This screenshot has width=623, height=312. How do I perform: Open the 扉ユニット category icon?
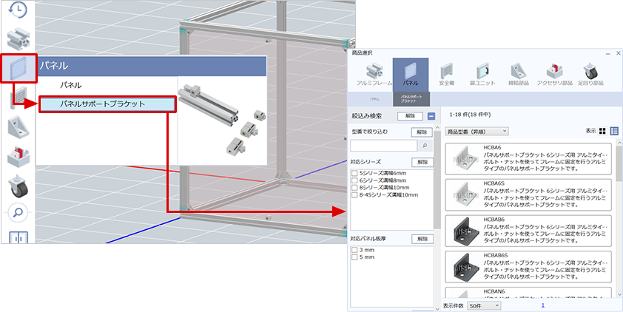point(483,75)
